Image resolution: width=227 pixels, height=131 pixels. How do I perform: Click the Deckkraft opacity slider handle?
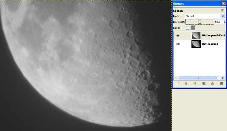pos(200,22)
